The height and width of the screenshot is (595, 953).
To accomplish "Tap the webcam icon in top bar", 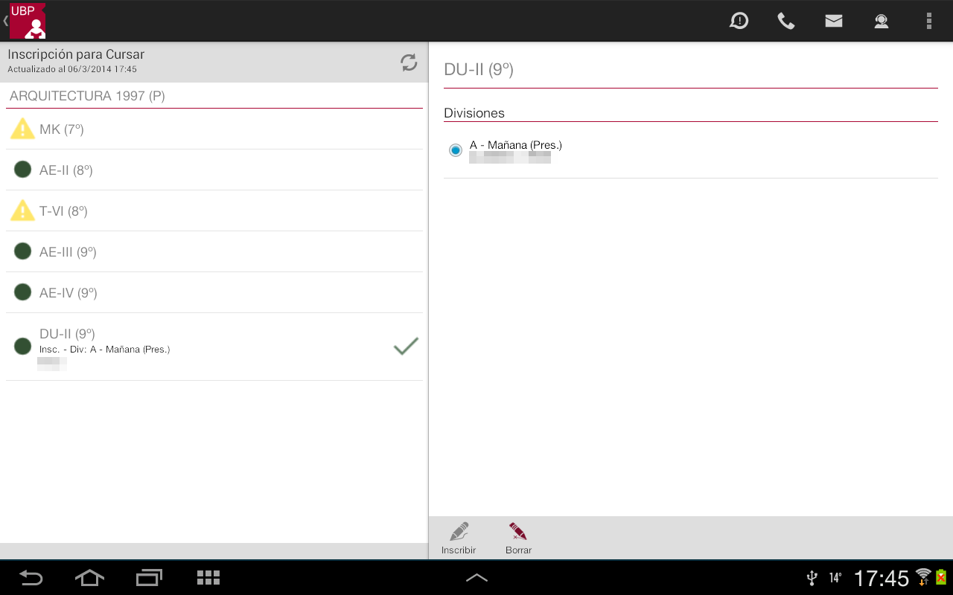I will click(x=882, y=21).
